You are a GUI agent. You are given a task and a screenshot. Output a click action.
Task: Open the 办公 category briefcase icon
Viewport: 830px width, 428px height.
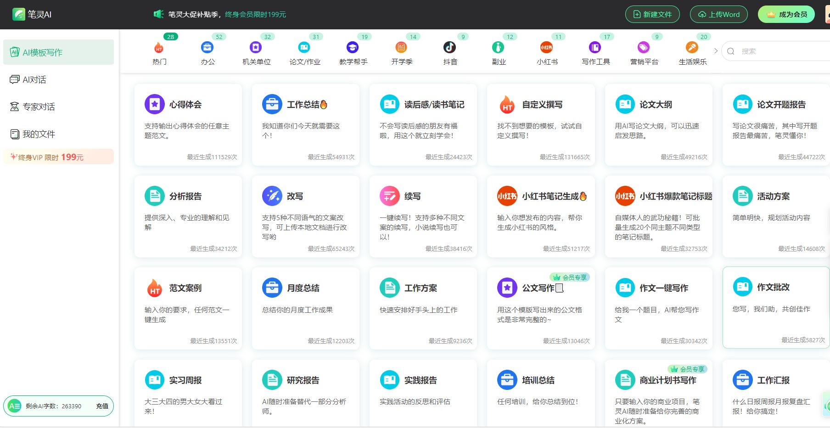(x=207, y=47)
